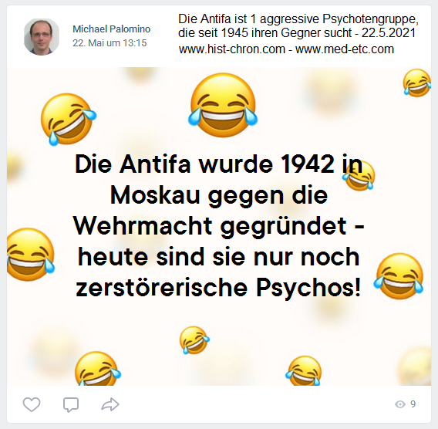Click the view count number 9
The height and width of the screenshot is (429, 438).
tap(413, 404)
